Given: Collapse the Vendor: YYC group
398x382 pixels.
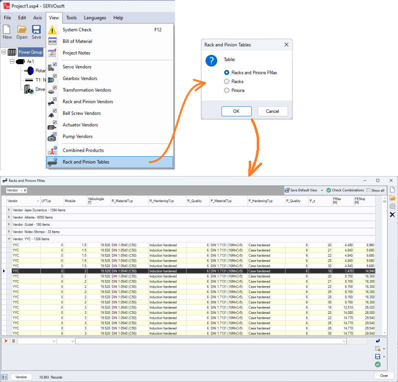Looking at the screenshot, I should pos(9,239).
